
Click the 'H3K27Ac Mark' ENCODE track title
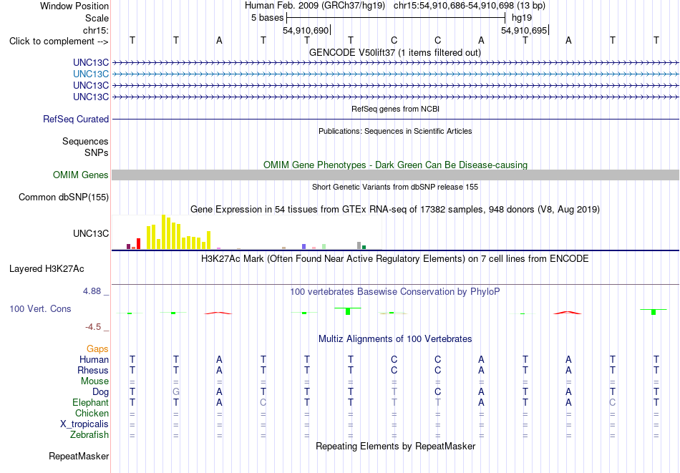(395, 259)
